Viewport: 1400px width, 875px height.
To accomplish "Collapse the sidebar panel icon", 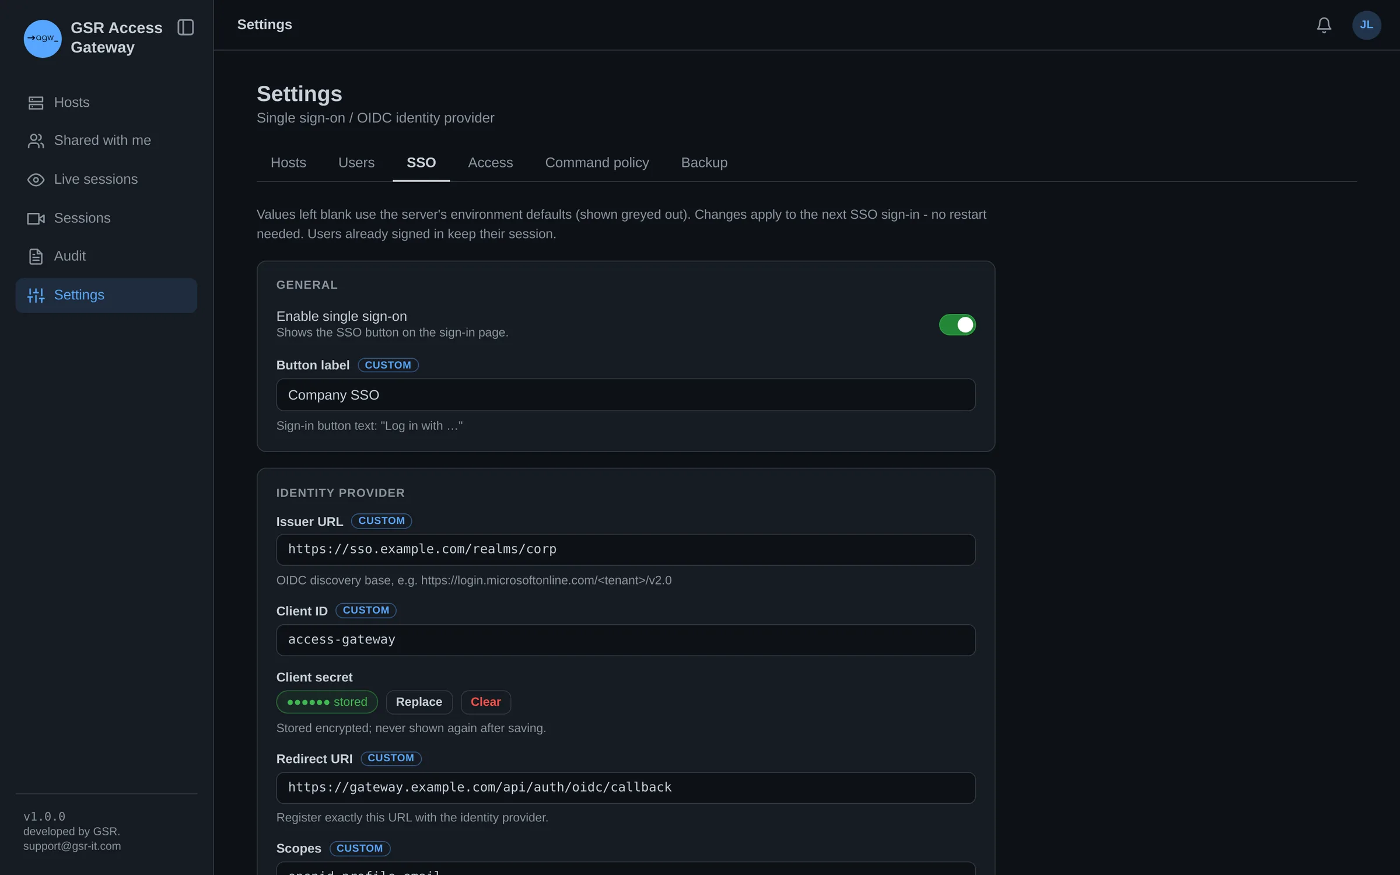I will (x=185, y=27).
